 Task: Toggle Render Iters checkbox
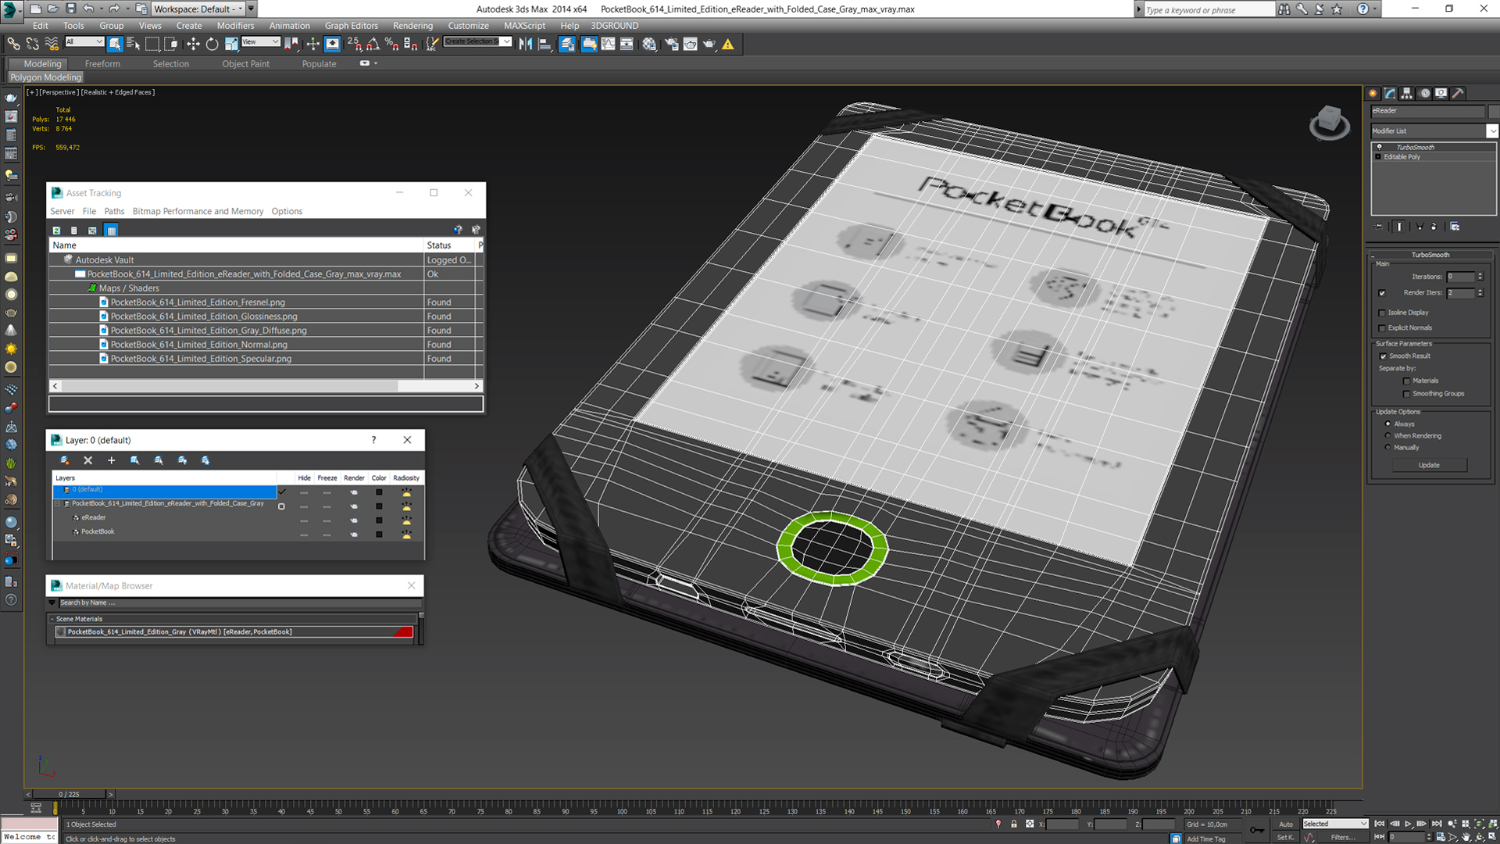(x=1382, y=293)
